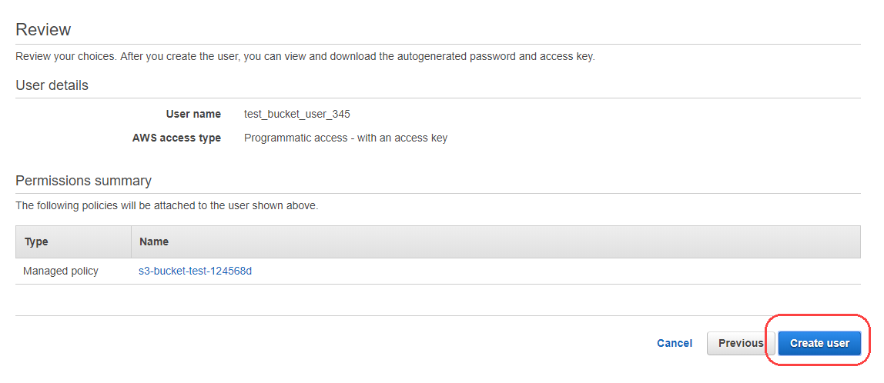
Task: Cancel the user creation
Action: coord(675,343)
